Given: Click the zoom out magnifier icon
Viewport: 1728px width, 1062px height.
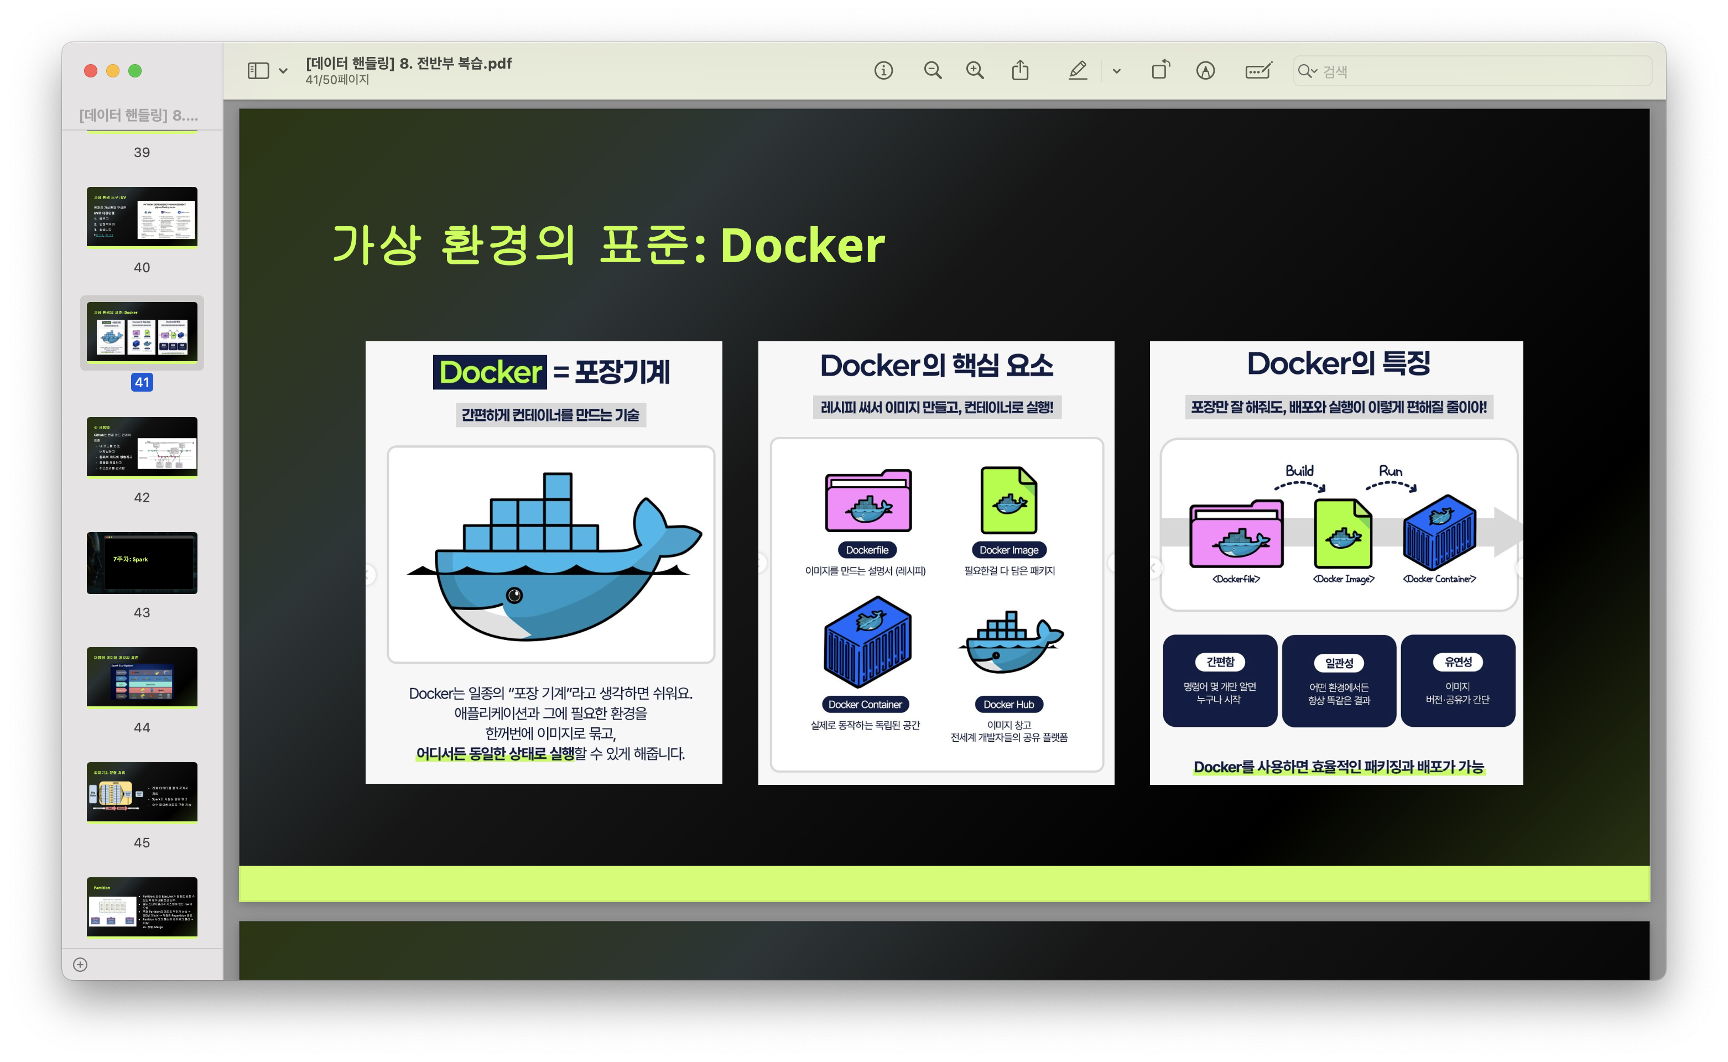Looking at the screenshot, I should coord(932,70).
